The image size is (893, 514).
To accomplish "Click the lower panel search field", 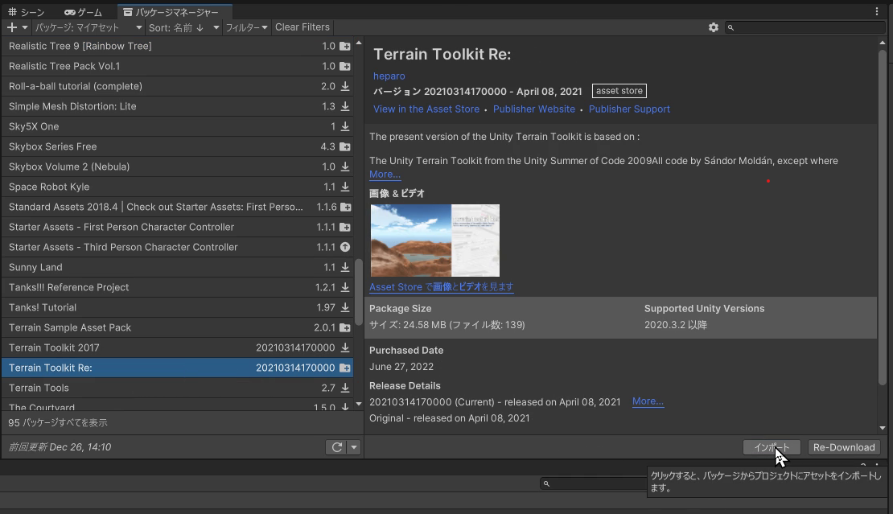I will coord(594,483).
